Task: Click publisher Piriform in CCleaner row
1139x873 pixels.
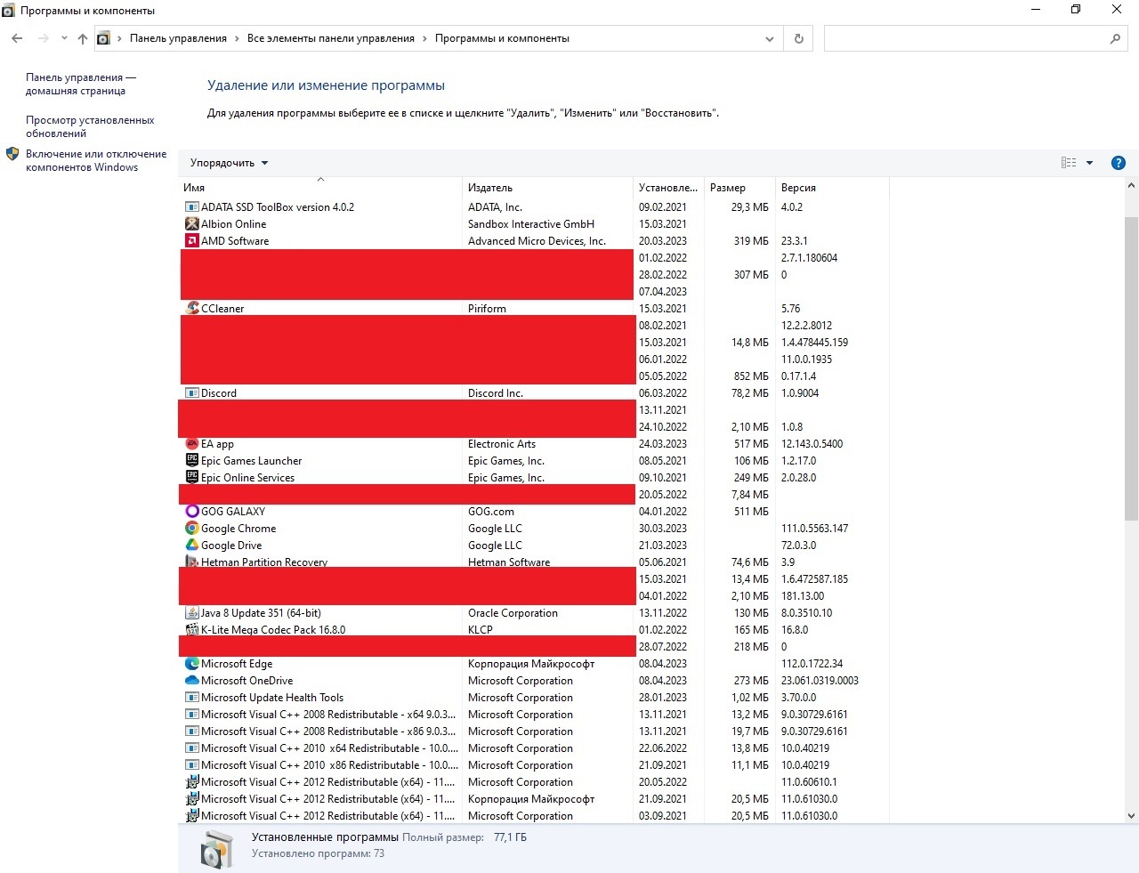Action: (487, 309)
